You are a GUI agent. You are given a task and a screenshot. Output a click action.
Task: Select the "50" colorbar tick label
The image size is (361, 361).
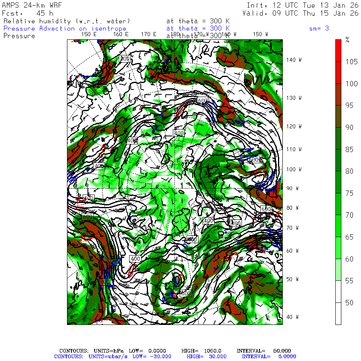(349, 302)
